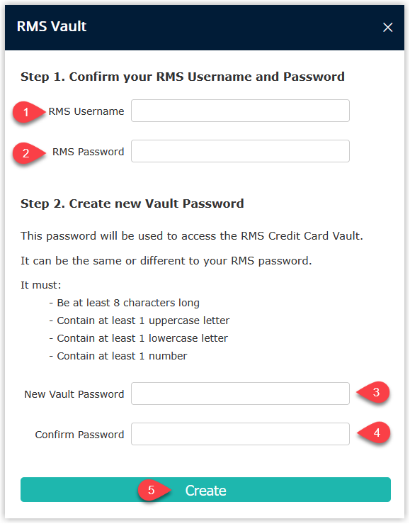The image size is (410, 524).
Task: Click the Confirm Password label
Action: (x=79, y=435)
